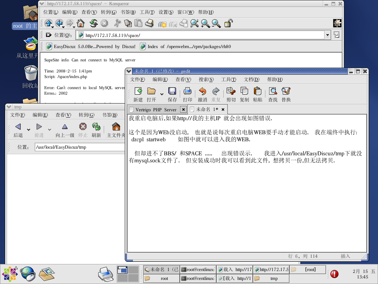Open EasyDiscuz bookmark in Konqueror
This screenshot has width=378, height=284.
(x=91, y=46)
